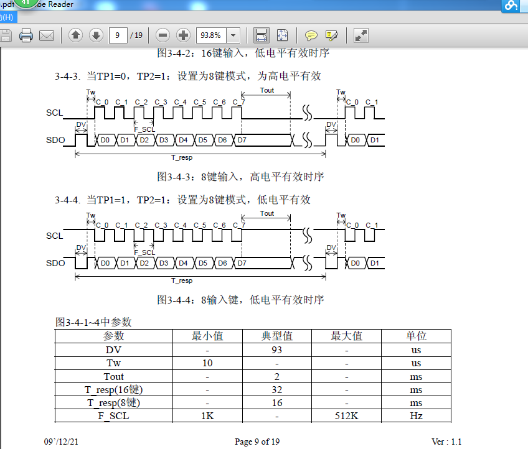528x449 pixels.
Task: Click the 图3-4-3 figure caption
Action: 240,177
